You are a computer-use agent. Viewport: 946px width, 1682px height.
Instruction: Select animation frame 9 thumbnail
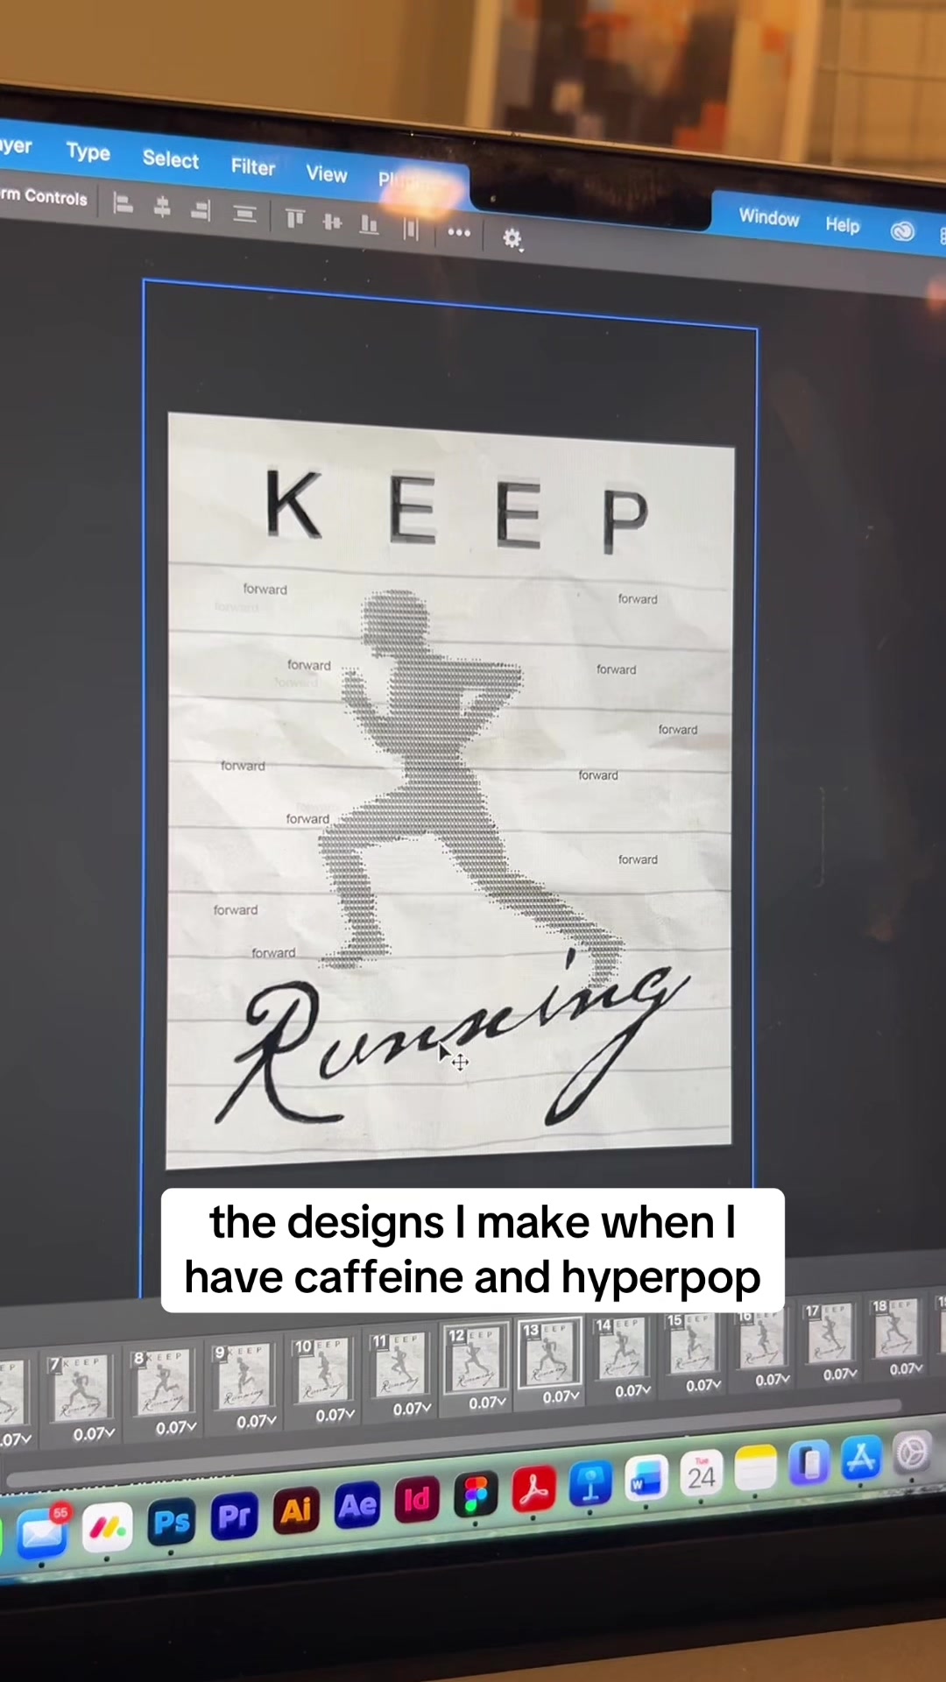pos(244,1376)
